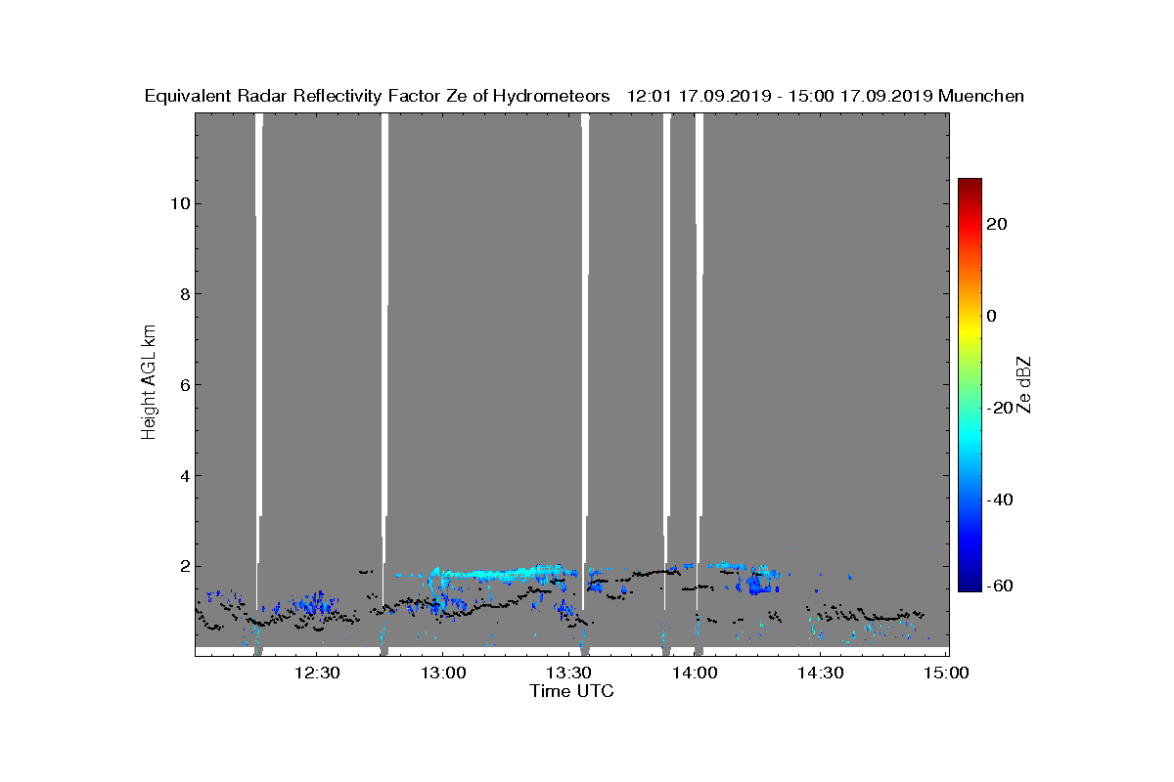Screen dimensions: 1174x782
Task: Click the 'Time UTC' x-axis label
Action: (x=572, y=691)
